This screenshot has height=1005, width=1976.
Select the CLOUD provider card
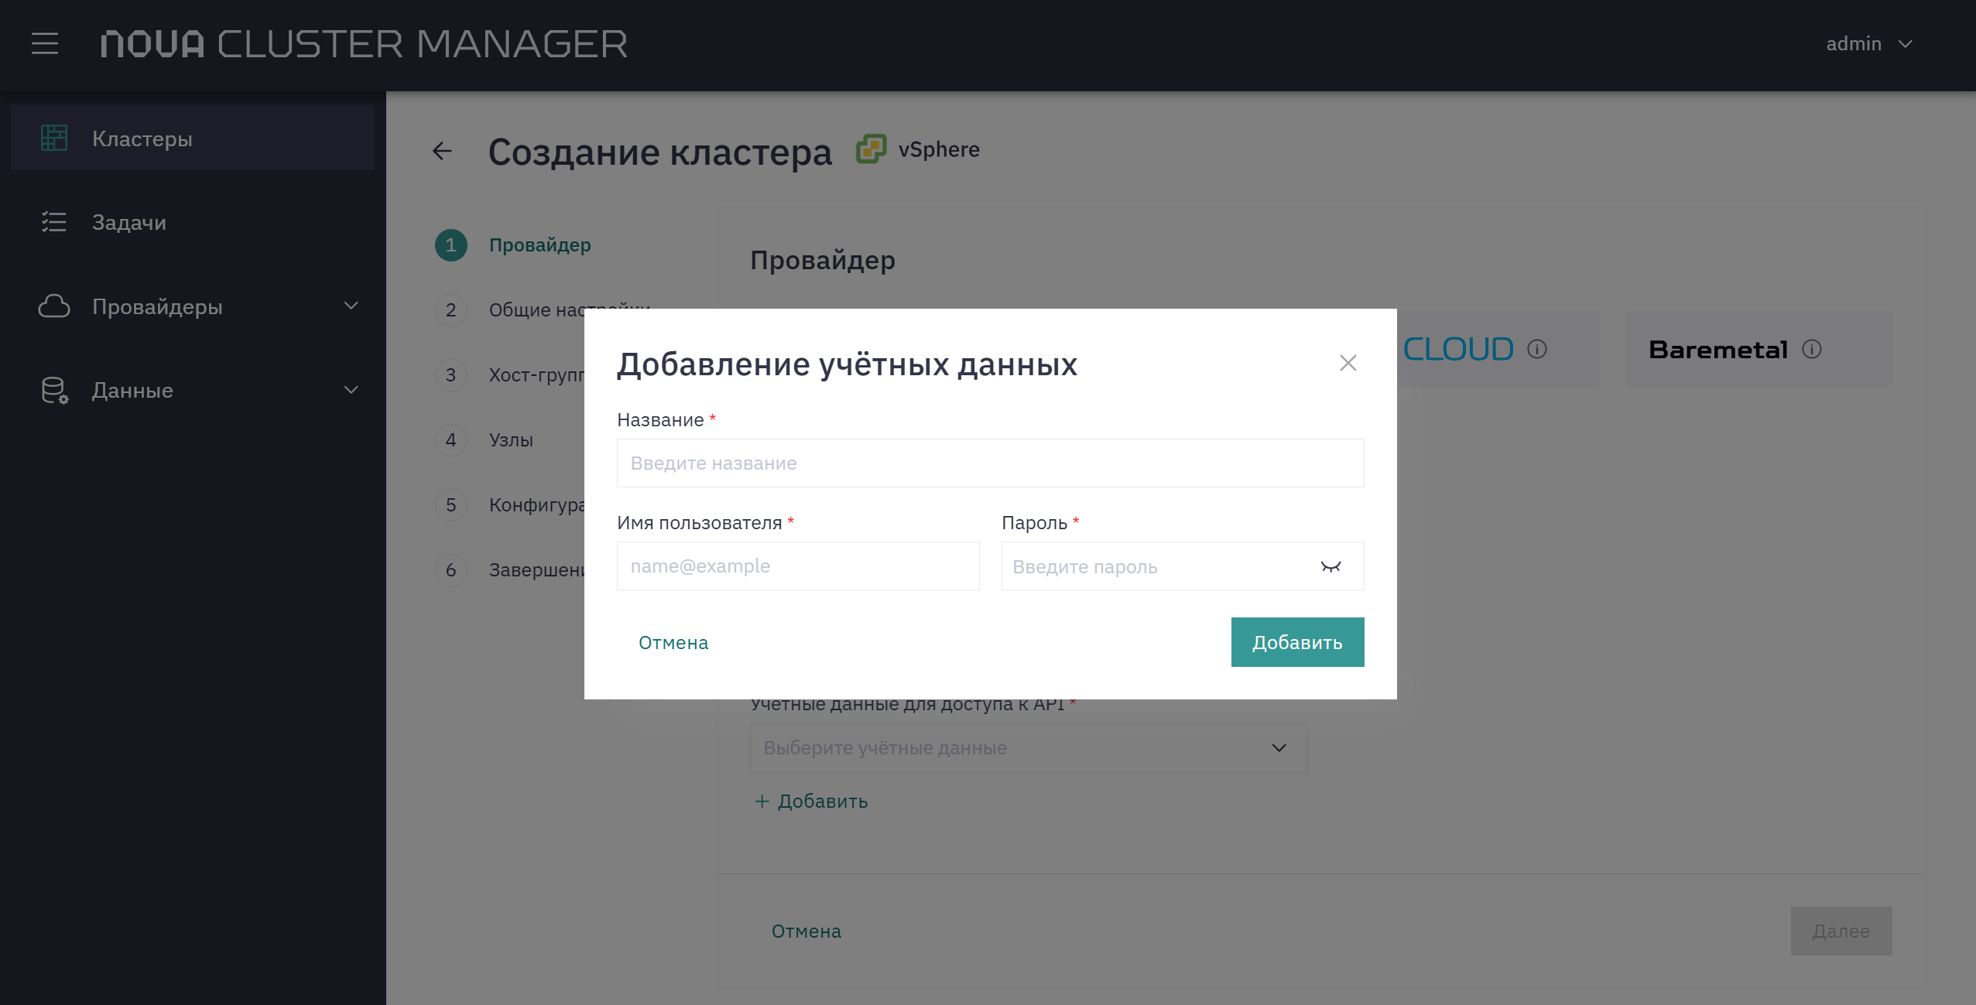click(x=1498, y=349)
